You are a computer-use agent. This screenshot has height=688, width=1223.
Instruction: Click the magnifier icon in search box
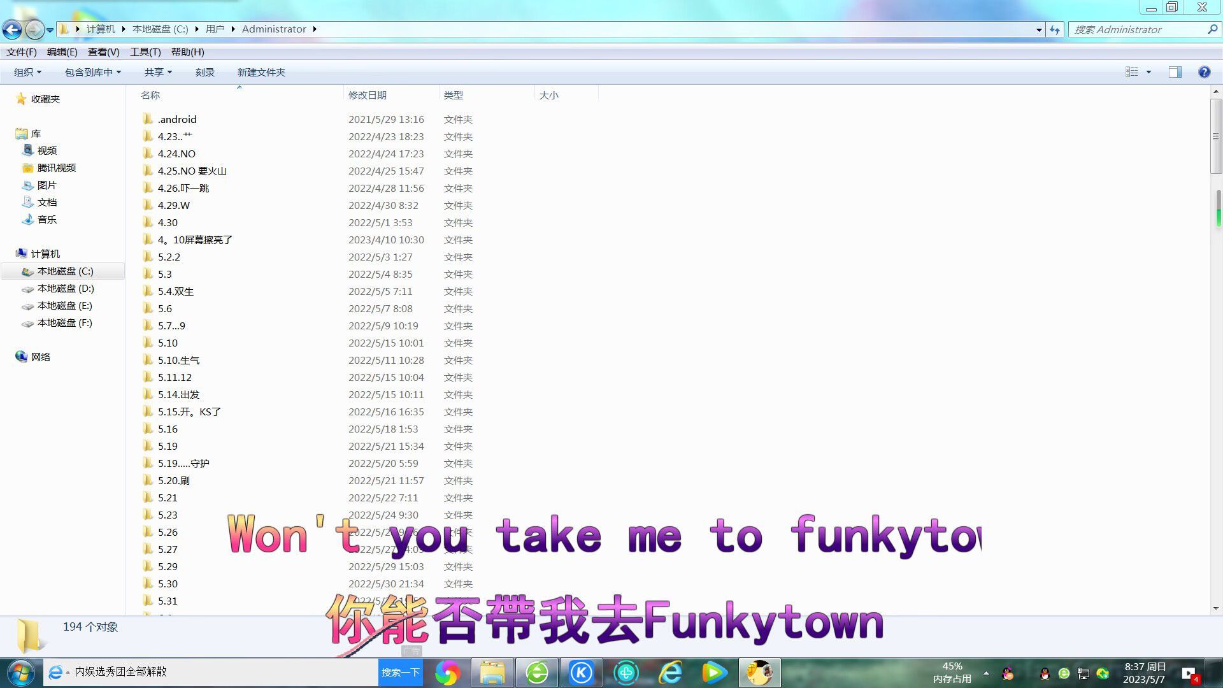(1212, 29)
